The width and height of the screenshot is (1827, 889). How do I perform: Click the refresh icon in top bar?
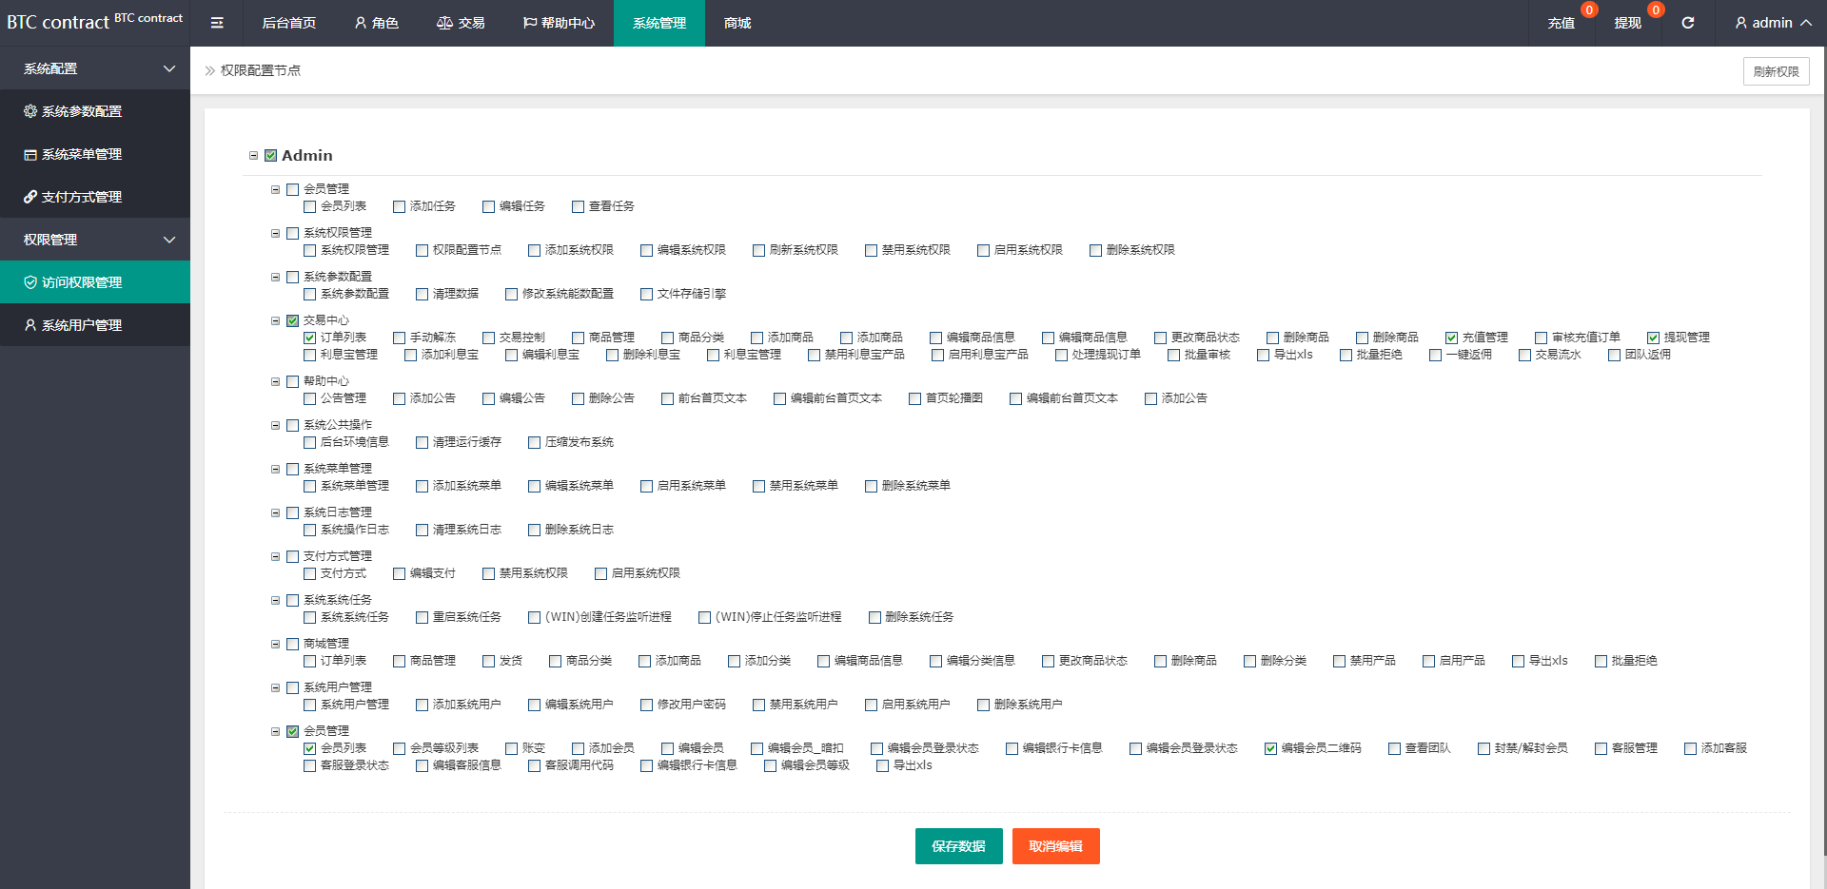pyautogui.click(x=1687, y=23)
